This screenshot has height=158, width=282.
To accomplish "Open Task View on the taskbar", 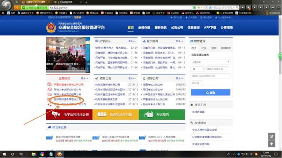I will coord(21,154).
